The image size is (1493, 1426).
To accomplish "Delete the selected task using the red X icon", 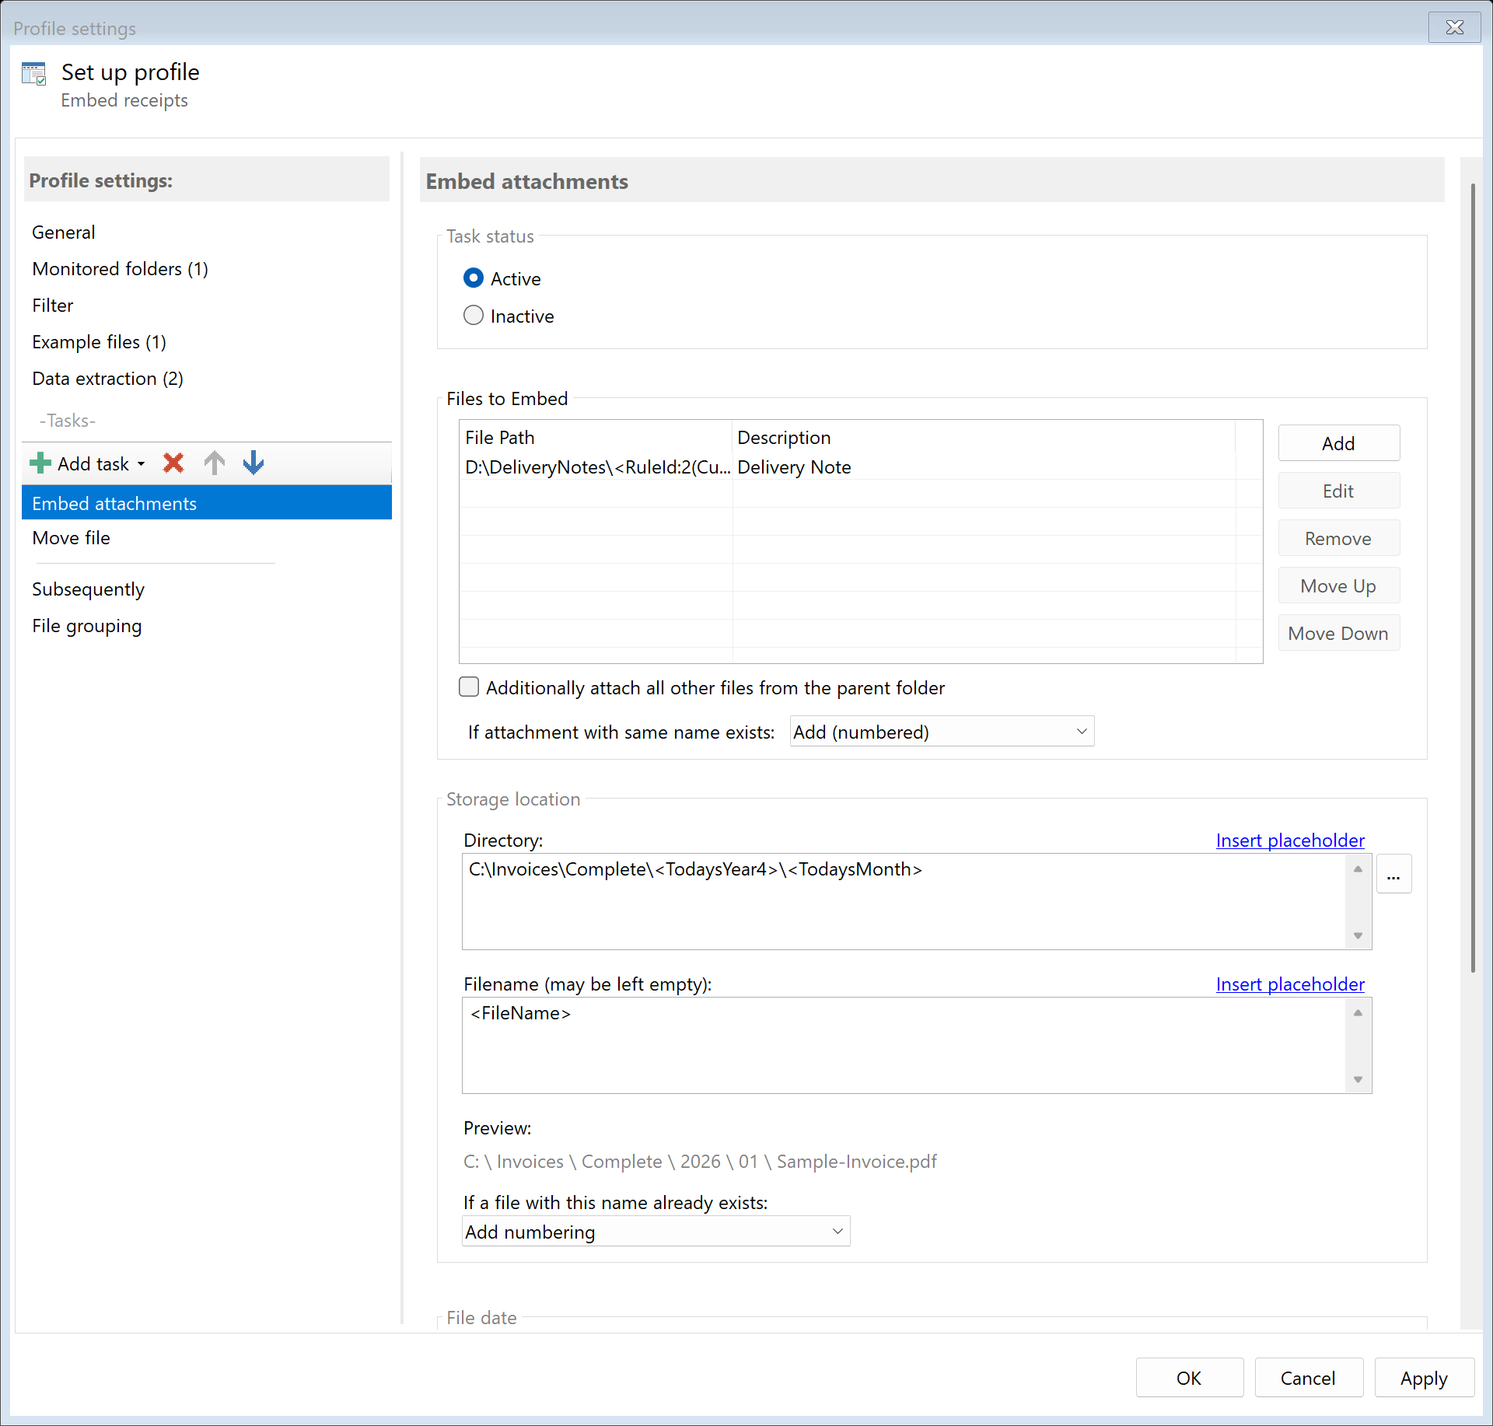I will click(x=173, y=463).
